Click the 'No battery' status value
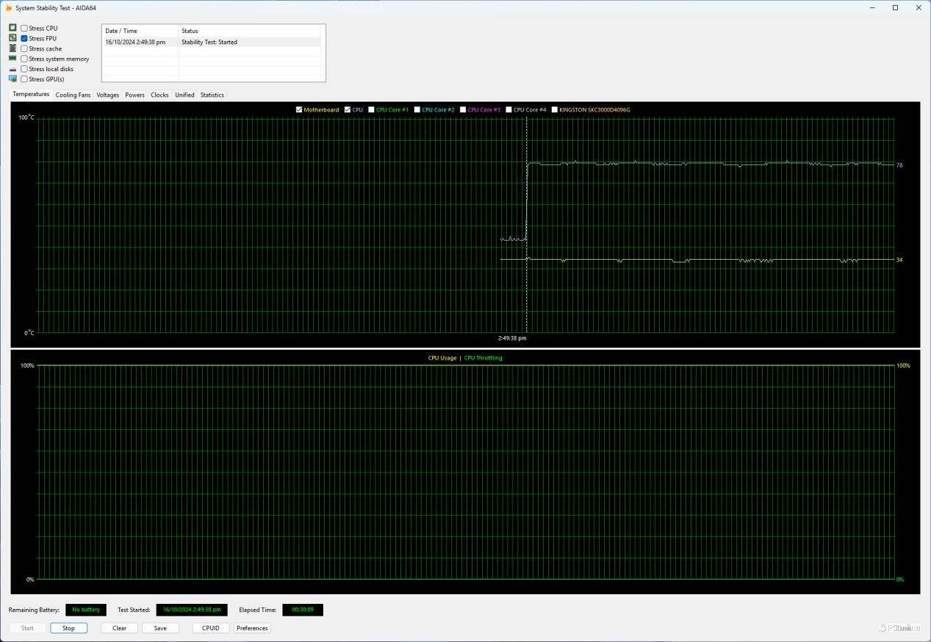The image size is (931, 642). click(x=86, y=610)
